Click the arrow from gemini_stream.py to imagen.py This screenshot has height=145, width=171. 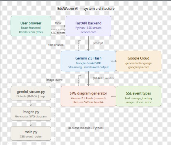coord(31,103)
